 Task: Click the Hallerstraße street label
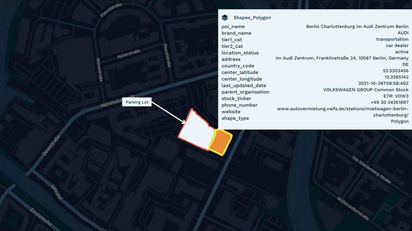(x=128, y=54)
